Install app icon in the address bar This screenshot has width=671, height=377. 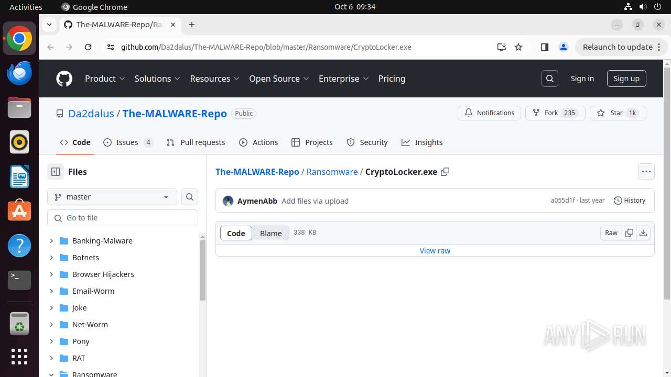tap(502, 47)
